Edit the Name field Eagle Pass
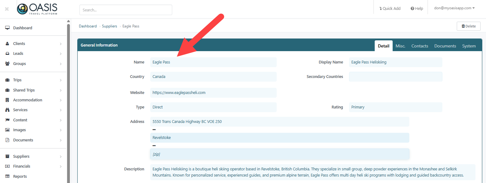 tap(213, 62)
